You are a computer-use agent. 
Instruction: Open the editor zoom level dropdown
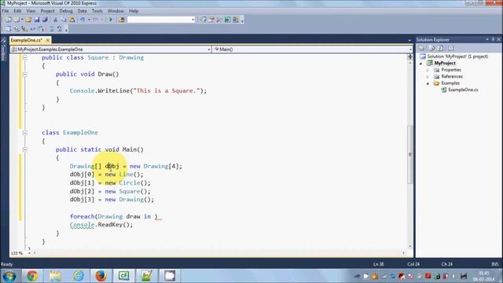click(29, 253)
